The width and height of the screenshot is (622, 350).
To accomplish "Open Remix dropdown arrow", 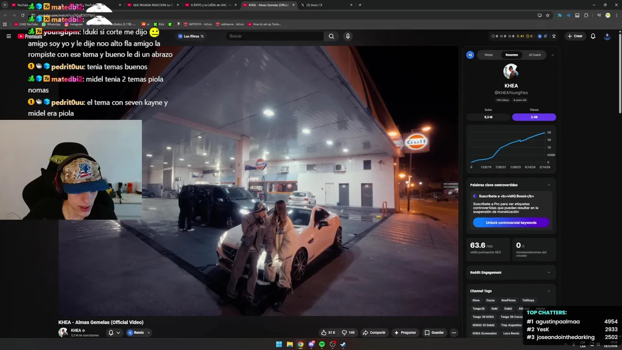I will (x=149, y=332).
